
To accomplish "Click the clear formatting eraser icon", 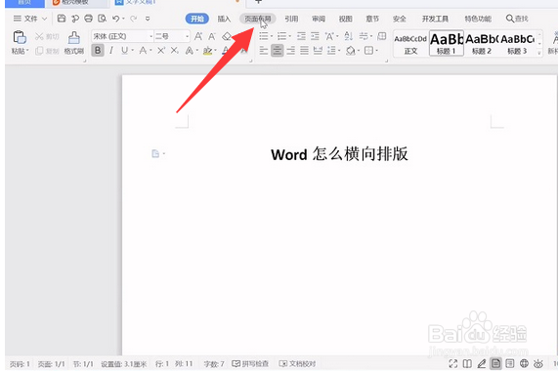I will click(227, 36).
